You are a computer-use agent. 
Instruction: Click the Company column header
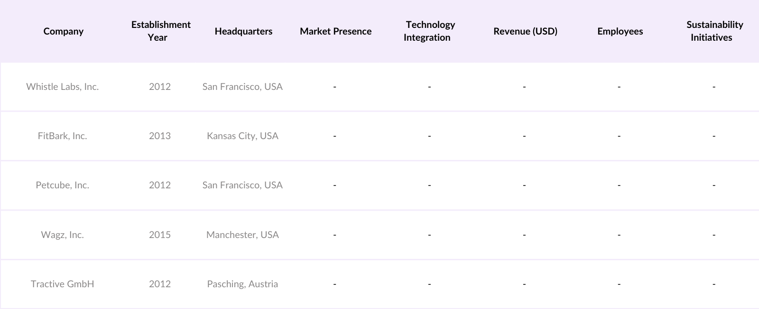coord(63,31)
